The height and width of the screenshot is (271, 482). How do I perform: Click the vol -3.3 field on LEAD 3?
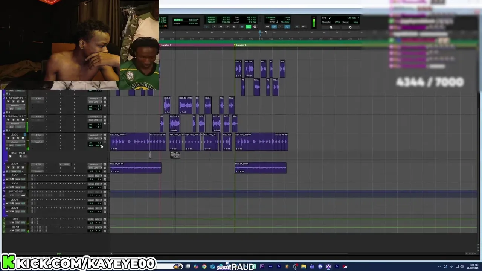[95, 143]
